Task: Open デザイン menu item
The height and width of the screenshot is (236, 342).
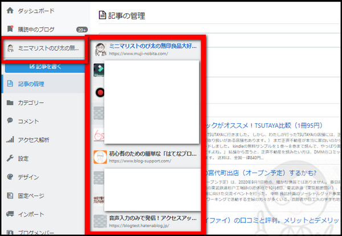Action: [28, 177]
